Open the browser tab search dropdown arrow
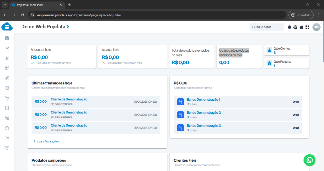This screenshot has height=171, width=324. (x=4, y=5)
